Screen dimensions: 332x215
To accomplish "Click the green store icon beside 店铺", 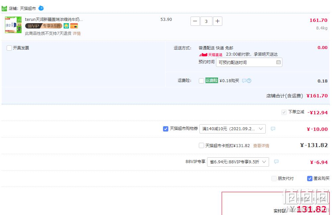I will (4, 9).
